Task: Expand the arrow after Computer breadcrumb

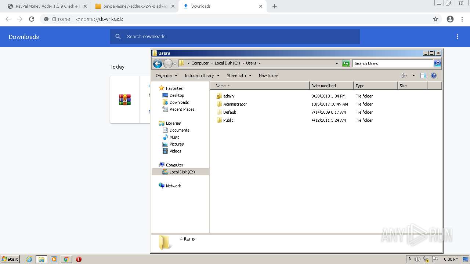Action: click(x=212, y=63)
